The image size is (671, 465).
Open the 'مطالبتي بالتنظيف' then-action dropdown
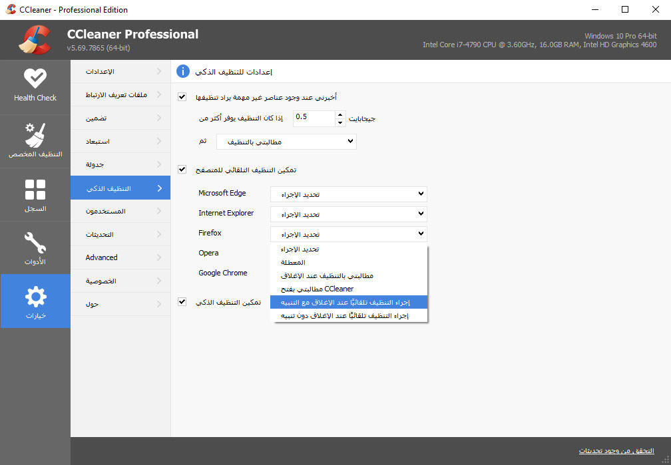[286, 142]
